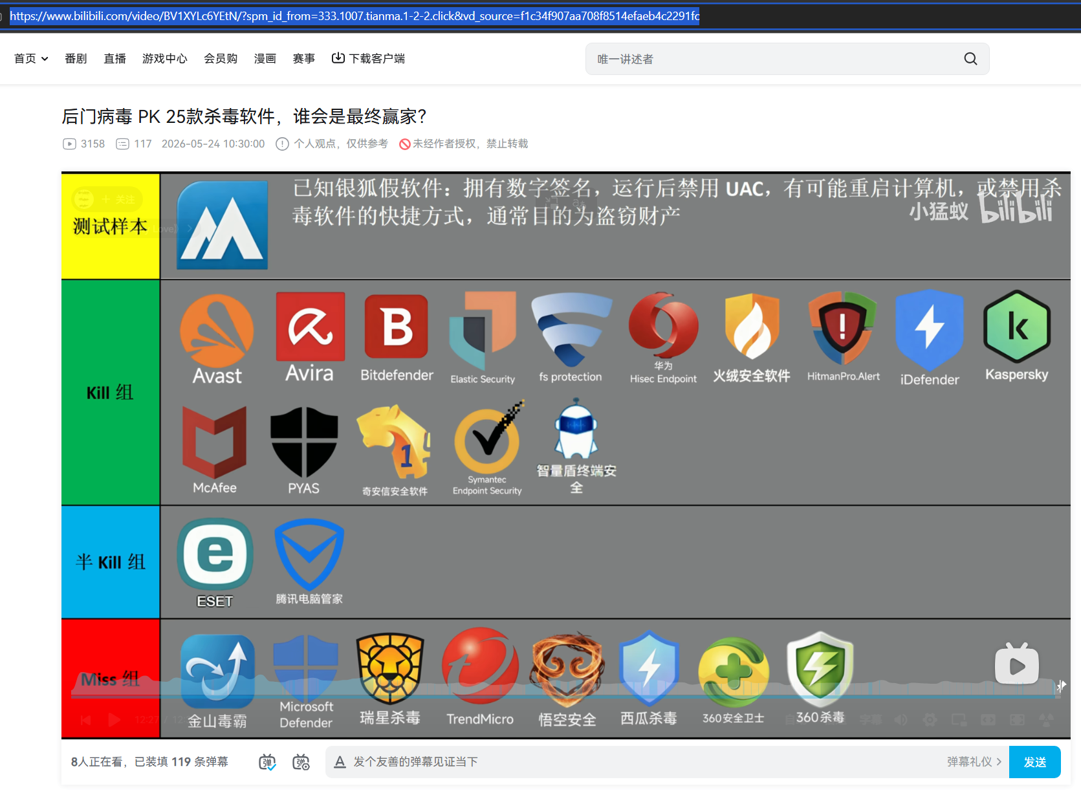The image size is (1081, 795).
Task: Open the 赛事 nav item
Action: click(304, 59)
